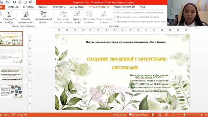Select slide 1 thumbnail in panel
Image resolution: width=208 pixels, height=117 pixels.
(11, 38)
